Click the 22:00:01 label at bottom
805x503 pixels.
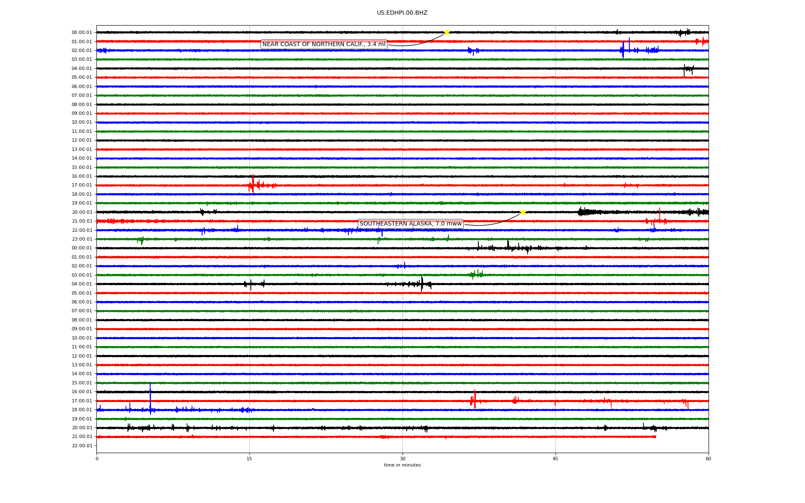(82, 446)
